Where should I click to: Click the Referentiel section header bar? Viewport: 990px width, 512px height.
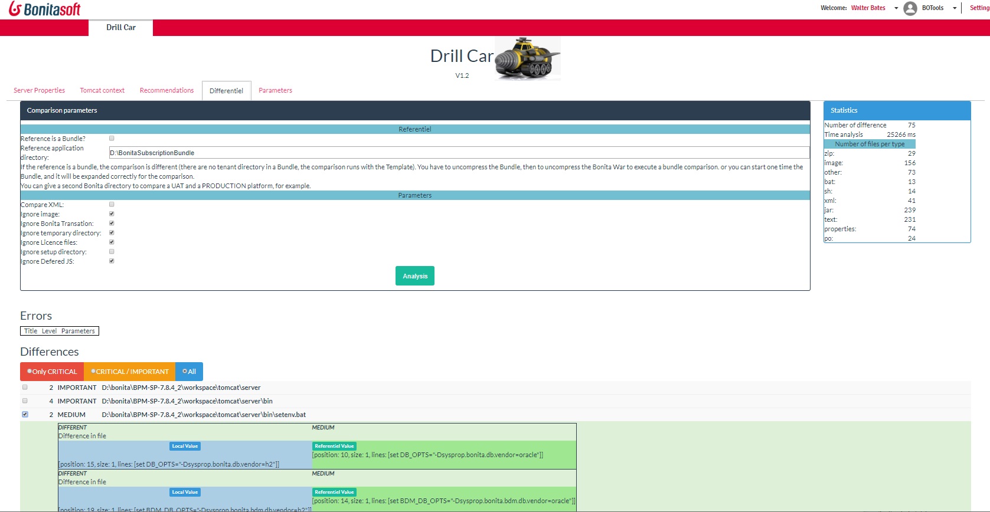coord(415,129)
